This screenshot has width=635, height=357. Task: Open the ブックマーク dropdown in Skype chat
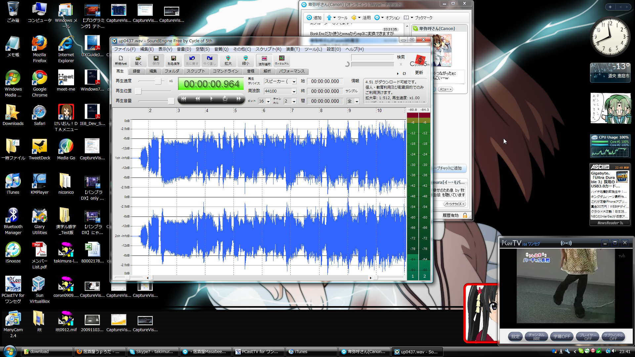coord(418,18)
